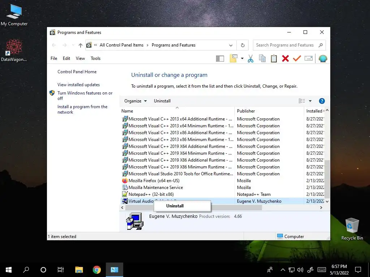Viewport: 370px width, 277px height.
Task: Sort by the Publisher column header
Action: point(269,111)
